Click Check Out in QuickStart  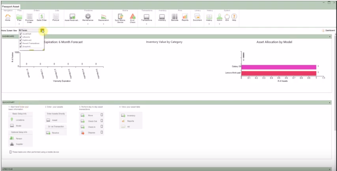(89, 121)
